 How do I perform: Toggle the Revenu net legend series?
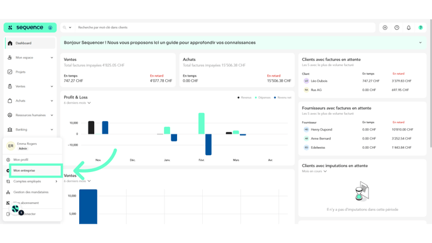coord(283,97)
